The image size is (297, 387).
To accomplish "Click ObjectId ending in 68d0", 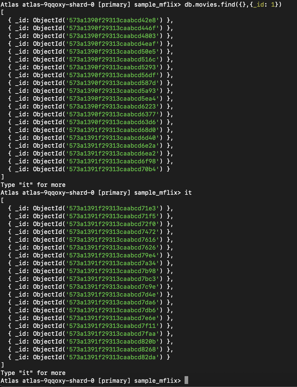I will point(98,130).
